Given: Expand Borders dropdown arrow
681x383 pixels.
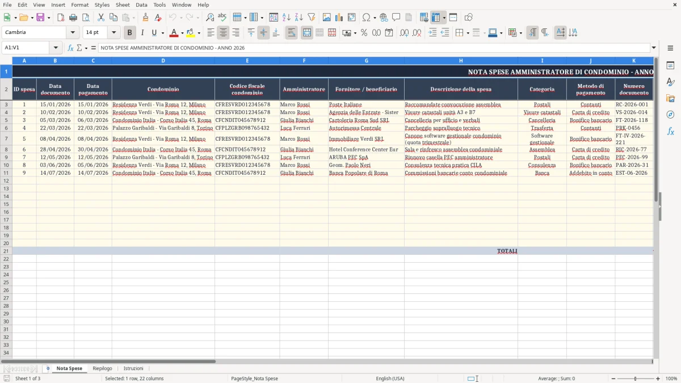Looking at the screenshot, I should pos(468,33).
